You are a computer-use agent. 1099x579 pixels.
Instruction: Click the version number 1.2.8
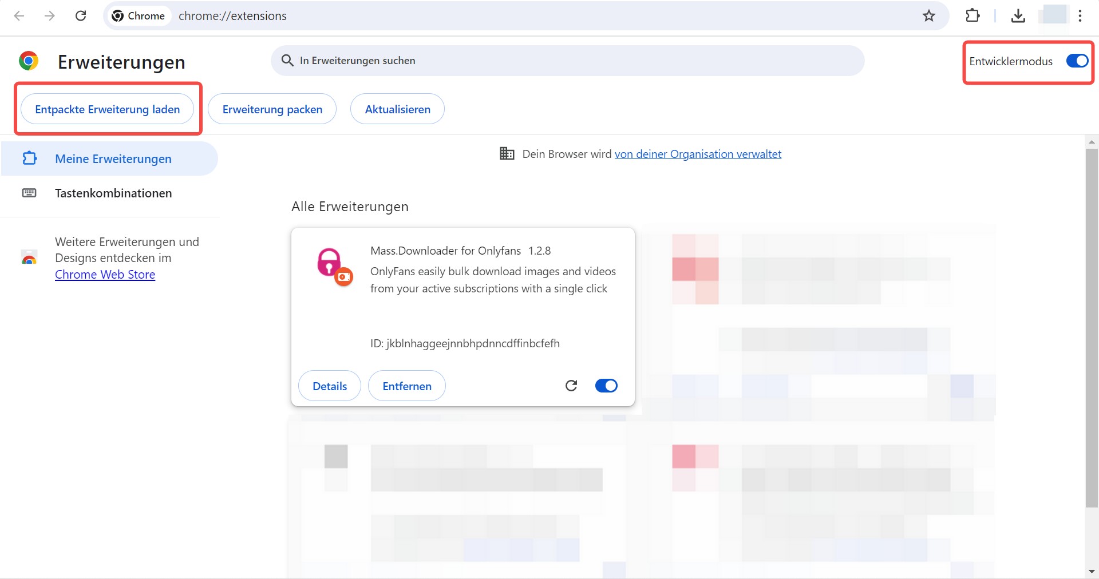point(539,251)
